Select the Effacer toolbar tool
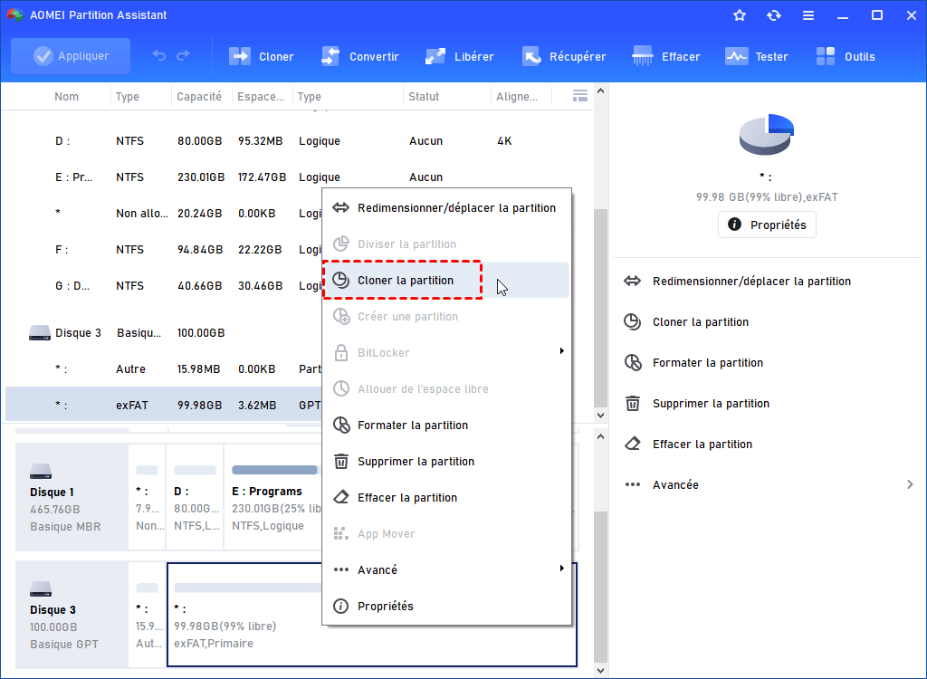The image size is (927, 679). 666,55
